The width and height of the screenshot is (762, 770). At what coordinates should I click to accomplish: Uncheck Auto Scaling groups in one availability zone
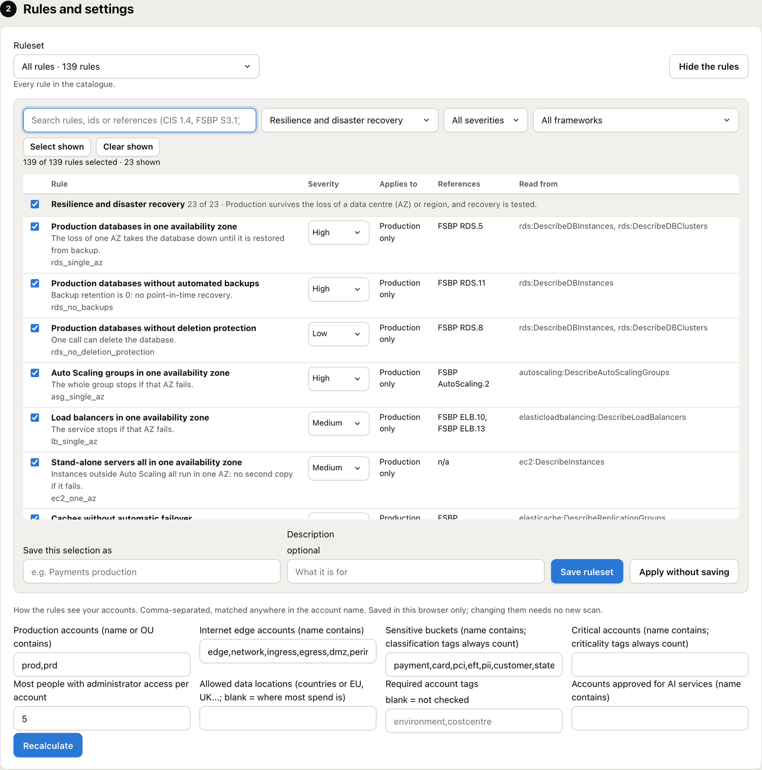click(35, 373)
